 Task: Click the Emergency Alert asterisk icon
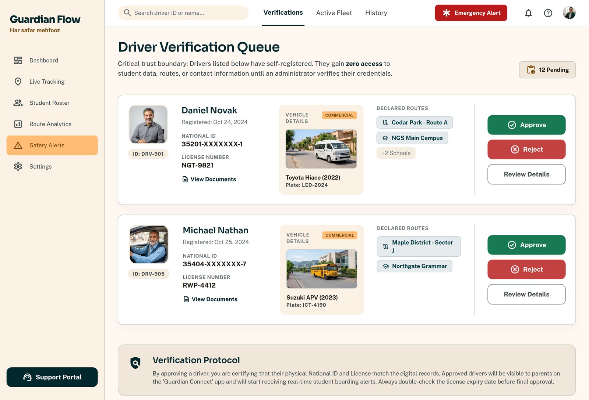[x=447, y=13]
